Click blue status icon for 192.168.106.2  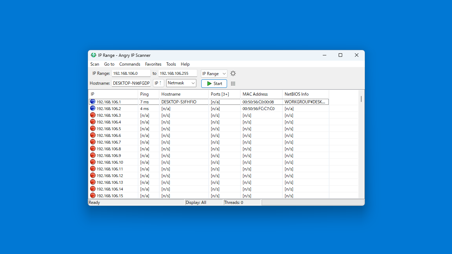93,108
